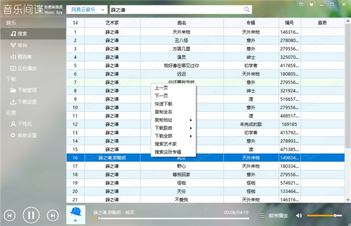The height and width of the screenshot is (226, 351).
Task: Choose 下一页 in context menu
Action: (174, 96)
